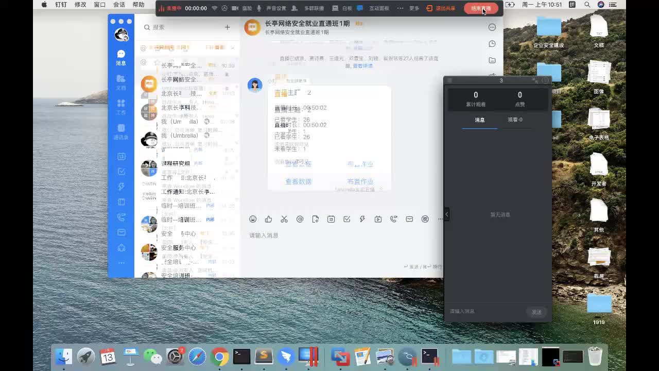Open the 安全服务中心 conversation
659x371 pixels.
[x=188, y=251]
